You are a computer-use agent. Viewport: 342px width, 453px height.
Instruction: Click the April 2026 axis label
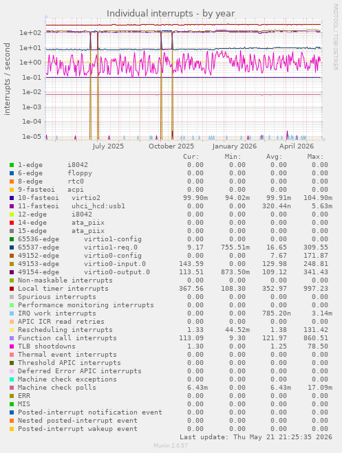297,146
